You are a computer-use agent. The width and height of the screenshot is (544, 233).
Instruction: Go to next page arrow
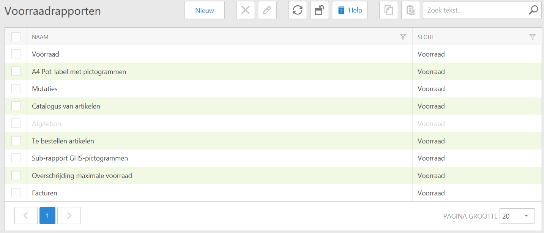click(x=69, y=216)
